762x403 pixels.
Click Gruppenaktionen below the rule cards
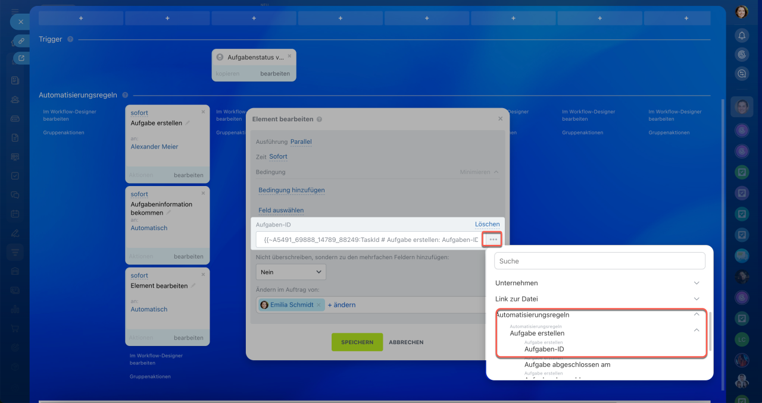point(150,377)
